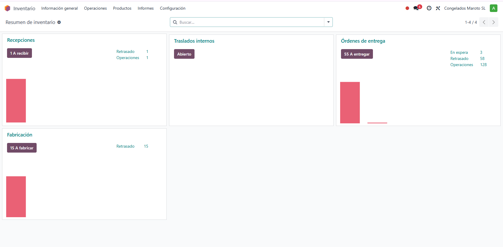Viewport: 503px width, 247px height.
Task: Click the 55 A entregar button
Action: [x=357, y=54]
